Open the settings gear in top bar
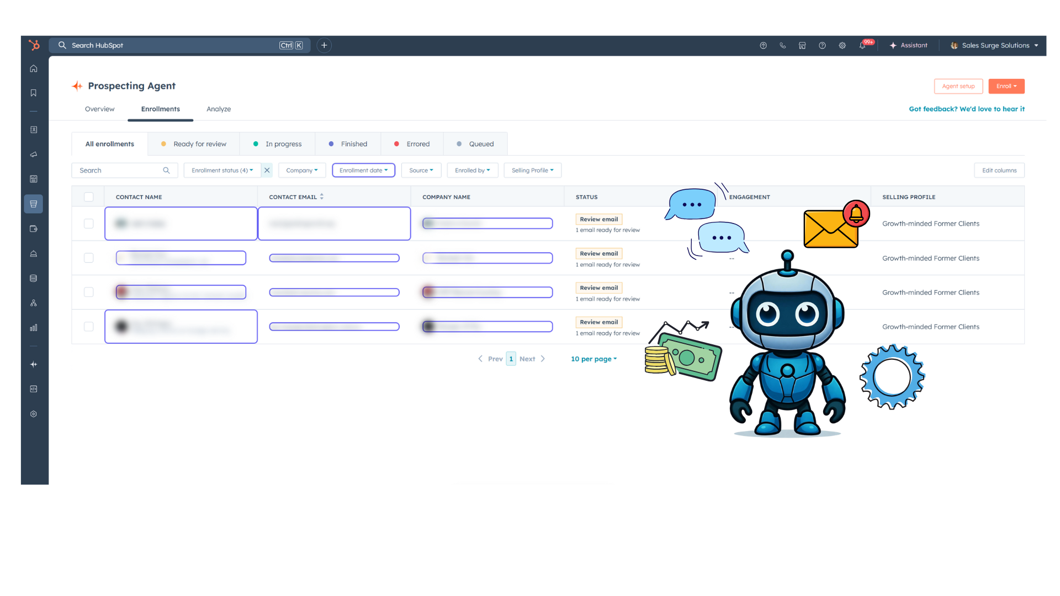Viewport: 1060px width, 596px height. tap(842, 46)
